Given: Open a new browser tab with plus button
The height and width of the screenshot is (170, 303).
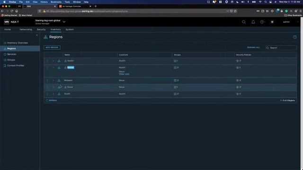Looking at the screenshot, I should [96, 6].
